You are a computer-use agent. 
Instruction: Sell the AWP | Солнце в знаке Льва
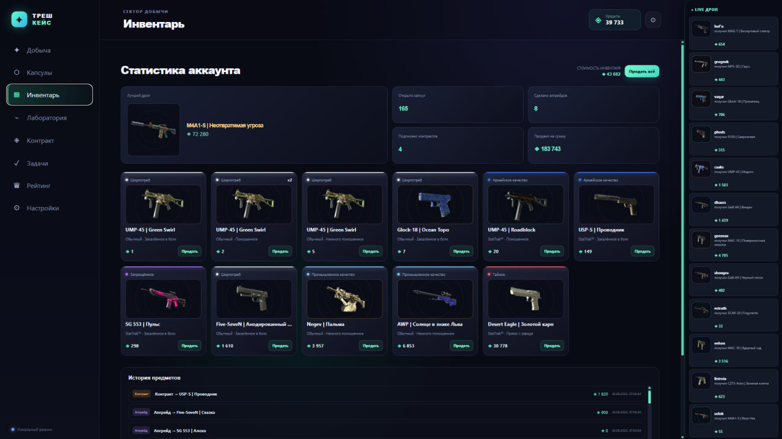coord(461,346)
